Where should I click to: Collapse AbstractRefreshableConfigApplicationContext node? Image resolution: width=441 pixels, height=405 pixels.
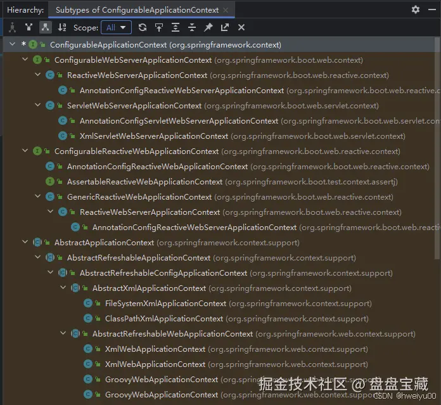(50, 272)
